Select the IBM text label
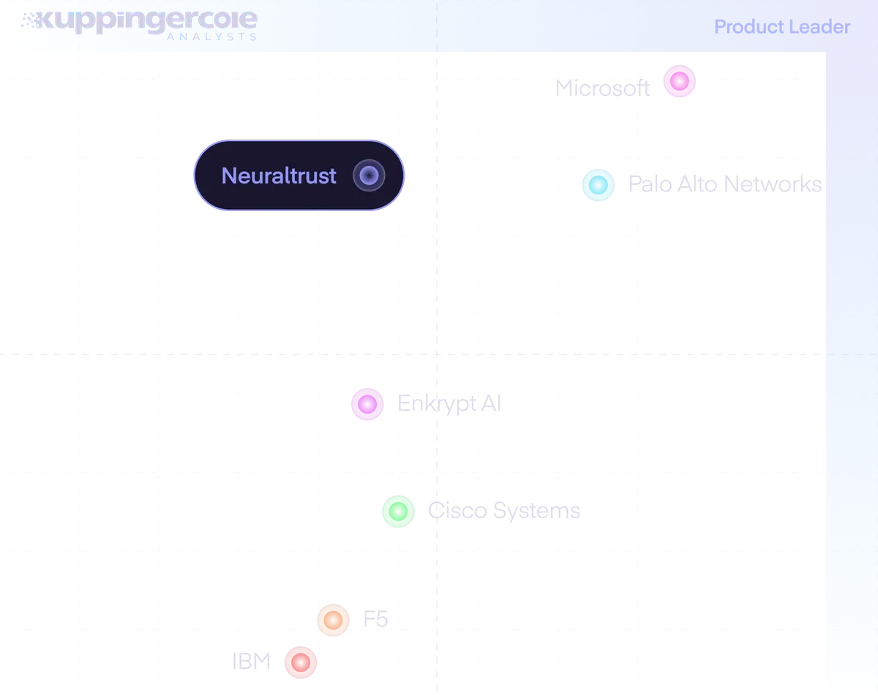The height and width of the screenshot is (695, 878). click(251, 662)
